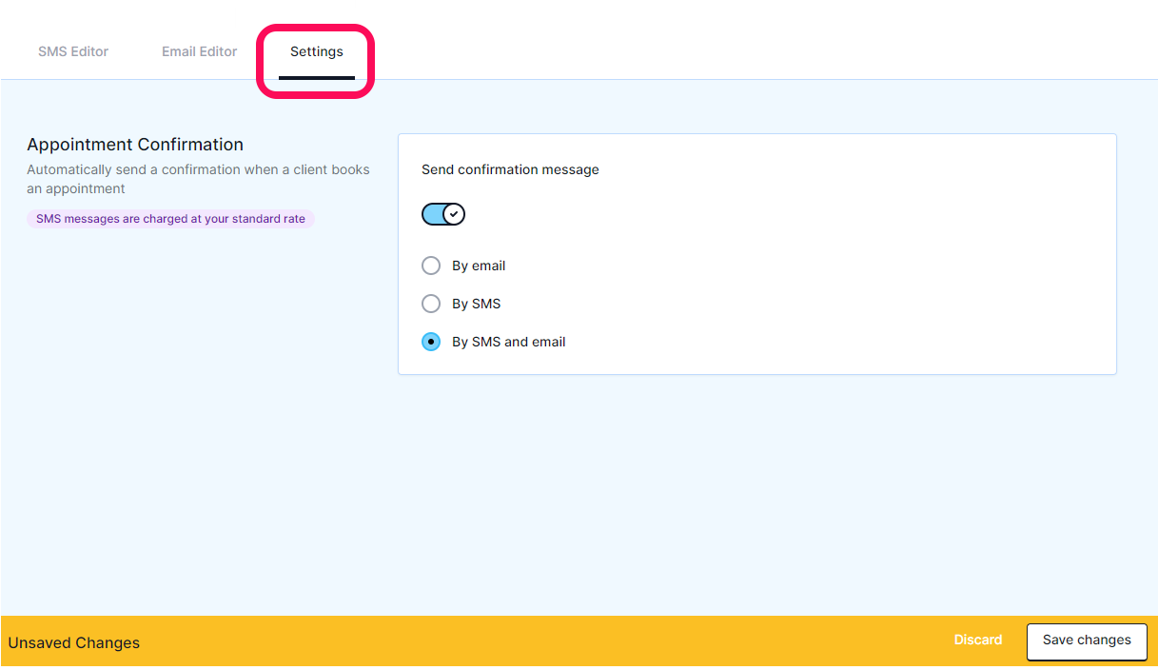1158x670 pixels.
Task: Toggle the Send confirmation message switch
Action: click(x=443, y=214)
